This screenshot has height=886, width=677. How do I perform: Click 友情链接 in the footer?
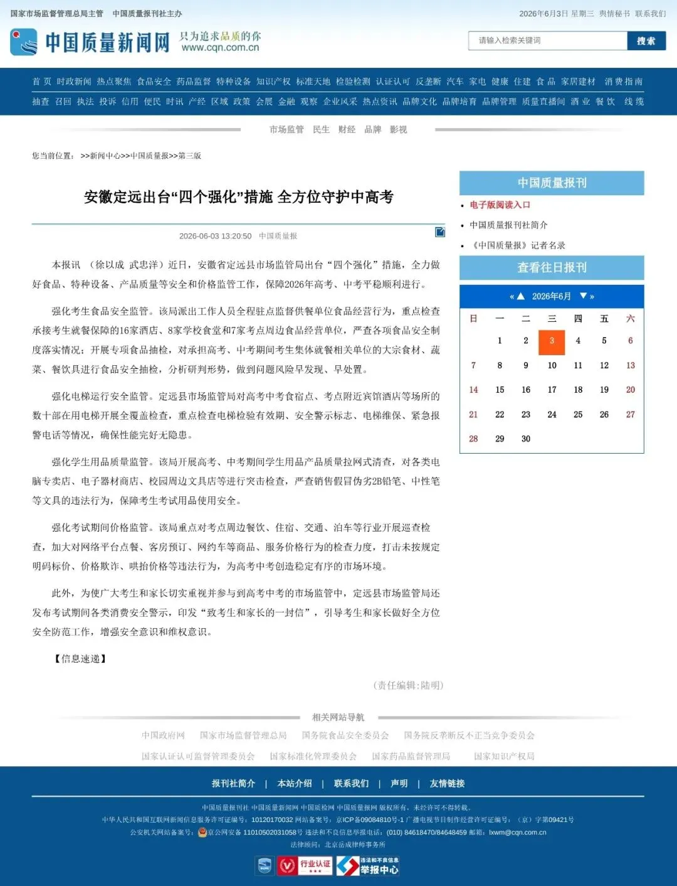pos(447,783)
